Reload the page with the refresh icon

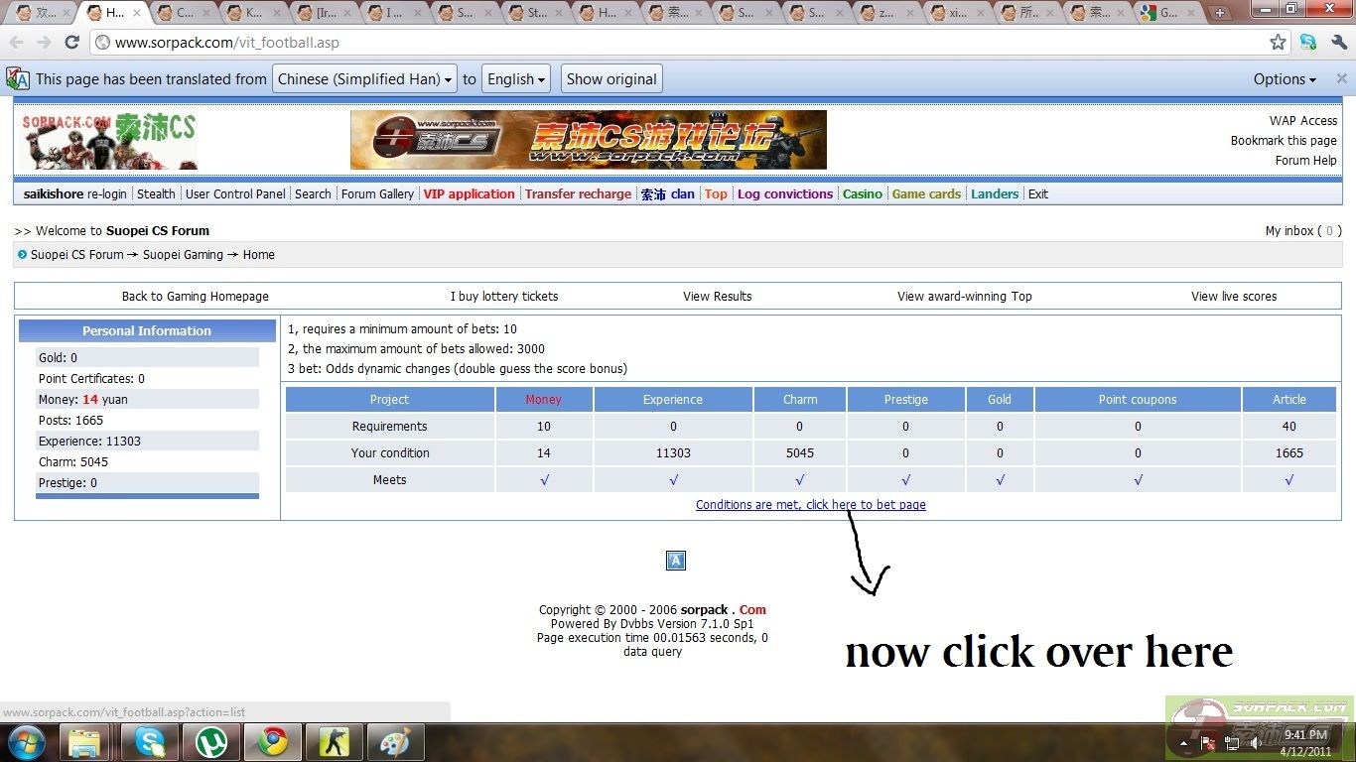click(x=71, y=43)
